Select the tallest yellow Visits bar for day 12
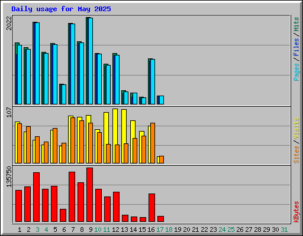 (115, 127)
